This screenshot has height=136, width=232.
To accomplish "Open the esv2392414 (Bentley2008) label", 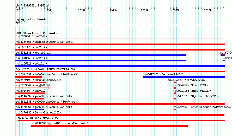I will (186, 80).
